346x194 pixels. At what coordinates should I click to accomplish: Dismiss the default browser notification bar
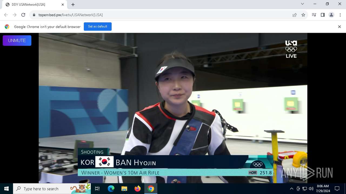(339, 27)
